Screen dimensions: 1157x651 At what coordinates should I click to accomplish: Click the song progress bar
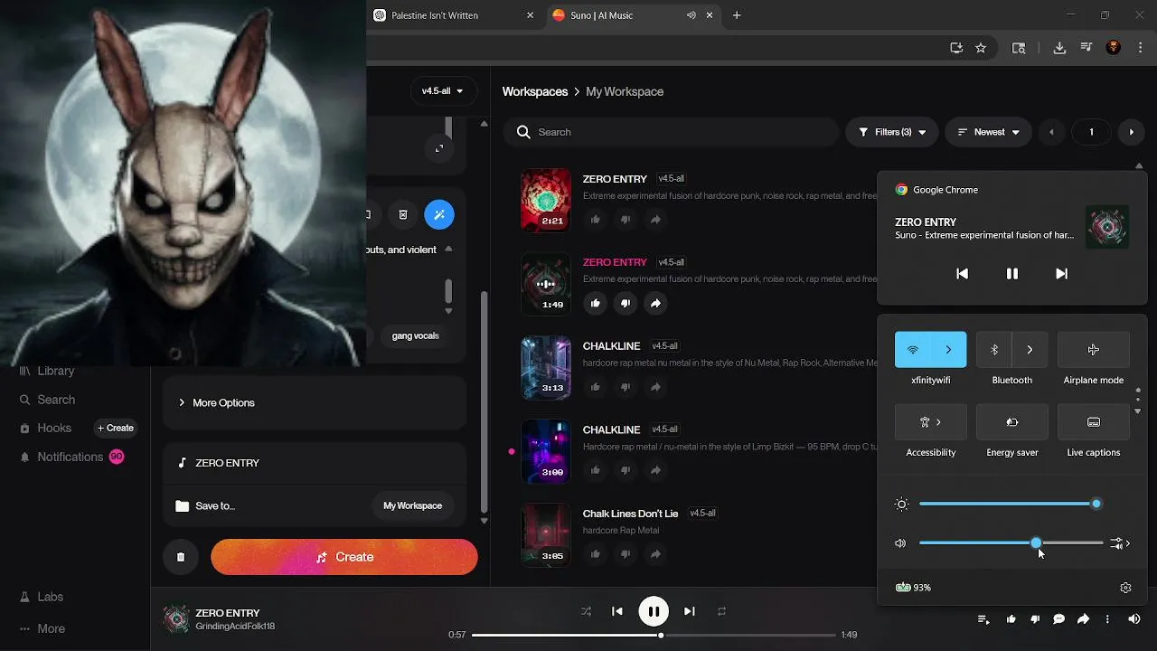(654, 635)
